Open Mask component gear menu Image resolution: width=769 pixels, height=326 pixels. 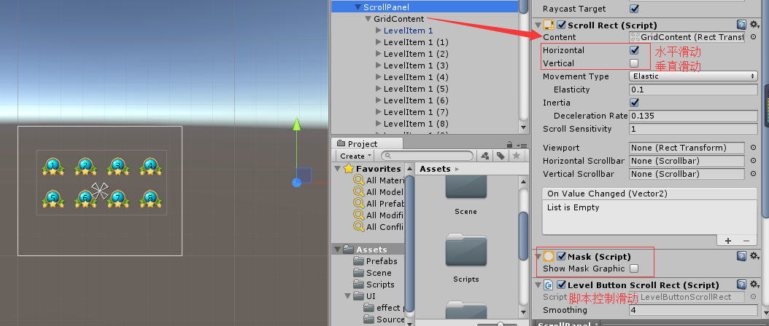[x=755, y=256]
